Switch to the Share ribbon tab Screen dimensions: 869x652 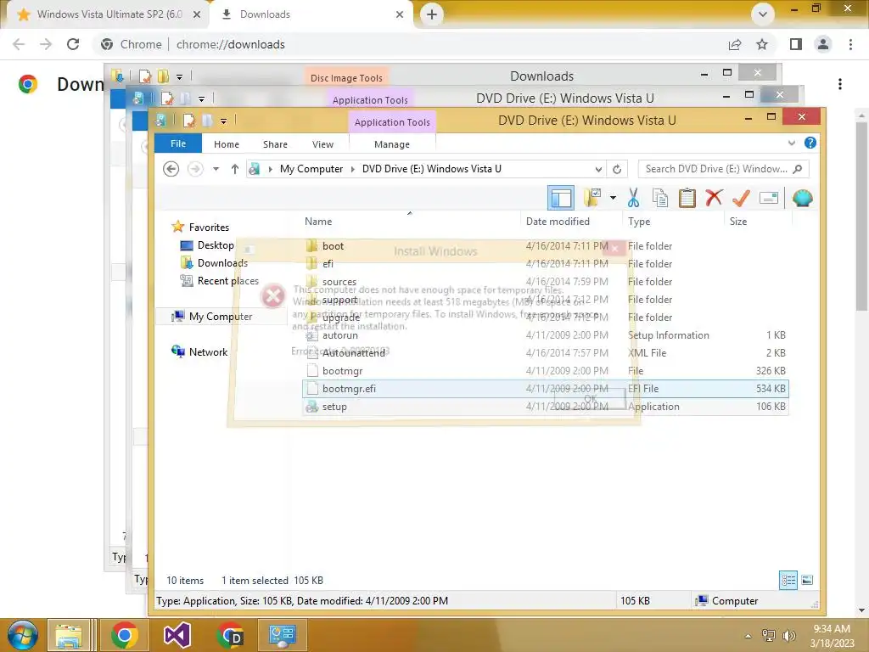[x=275, y=144]
